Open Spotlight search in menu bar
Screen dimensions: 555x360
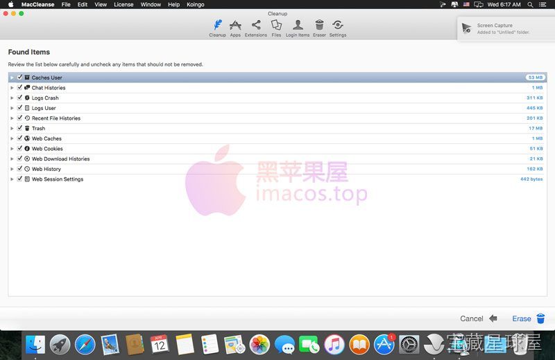(530, 5)
